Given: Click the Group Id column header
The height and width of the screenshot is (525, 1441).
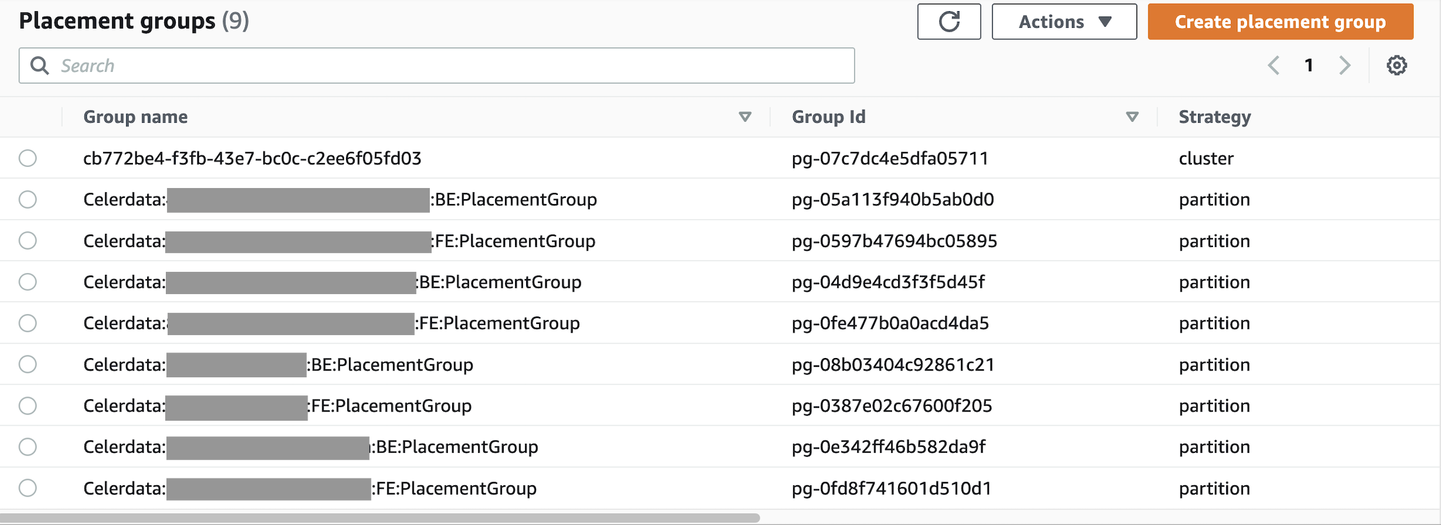Looking at the screenshot, I should (828, 117).
